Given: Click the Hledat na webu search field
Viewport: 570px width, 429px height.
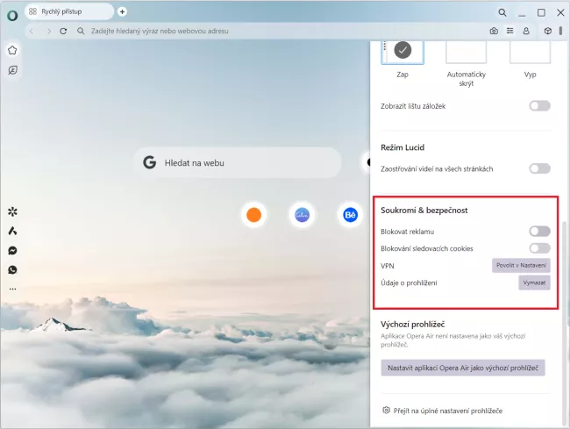Looking at the screenshot, I should tap(239, 162).
